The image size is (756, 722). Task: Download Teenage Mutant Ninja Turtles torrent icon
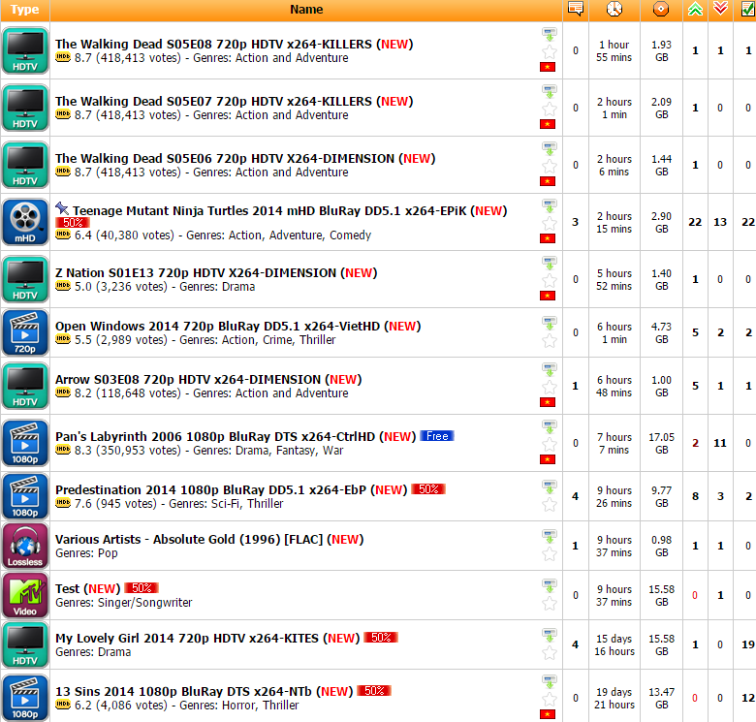point(550,205)
